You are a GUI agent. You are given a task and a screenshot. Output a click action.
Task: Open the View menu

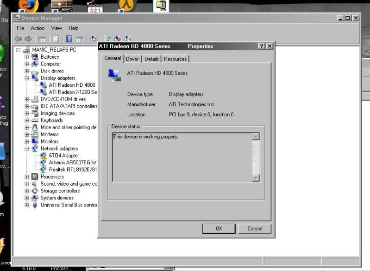[x=56, y=28]
